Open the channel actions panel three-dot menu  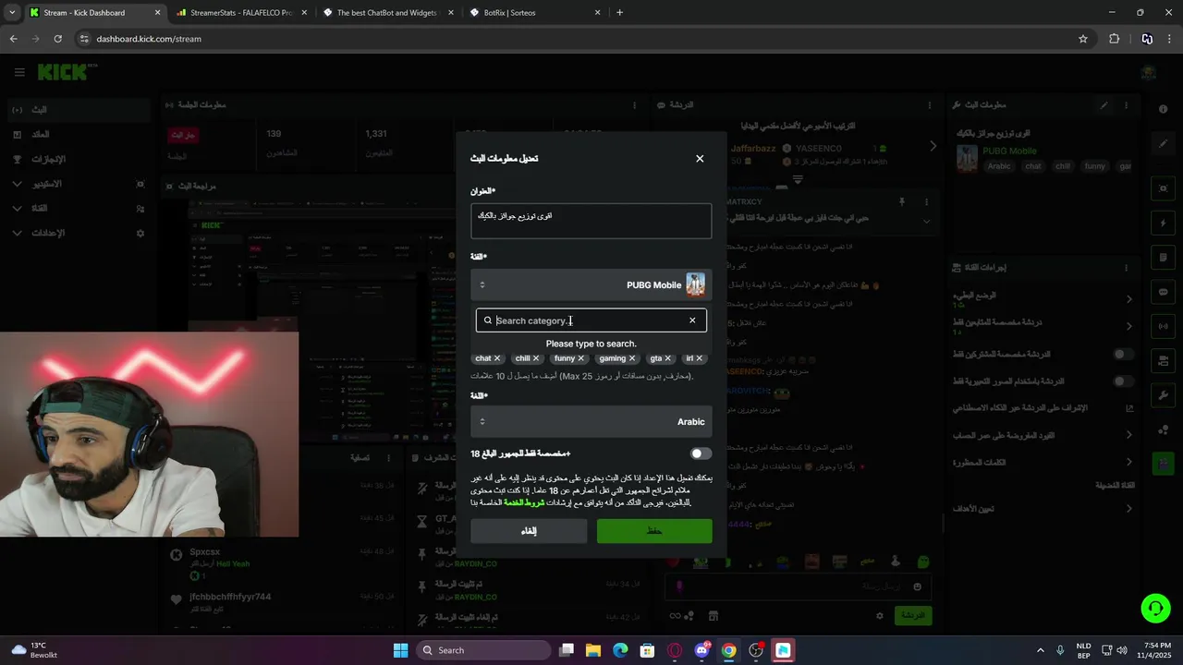1127,268
